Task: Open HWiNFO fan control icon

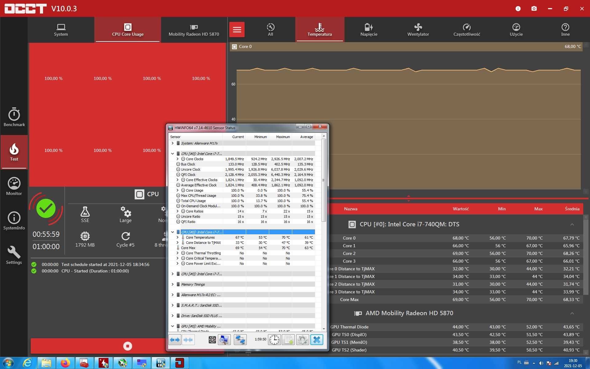Action: coord(212,340)
